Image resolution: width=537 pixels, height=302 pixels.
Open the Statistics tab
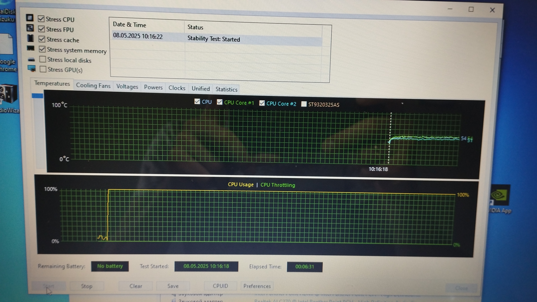click(226, 89)
